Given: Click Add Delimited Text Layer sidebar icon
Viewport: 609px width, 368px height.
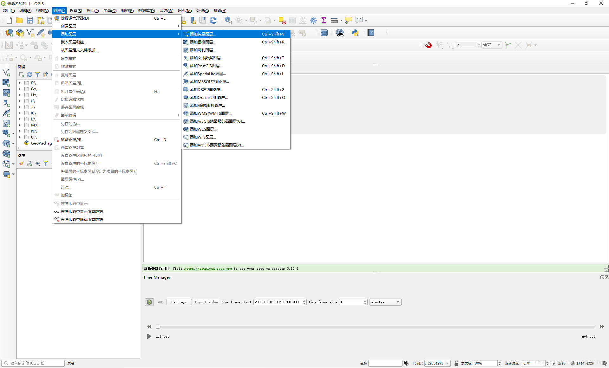Looking at the screenshot, I should (x=6, y=103).
